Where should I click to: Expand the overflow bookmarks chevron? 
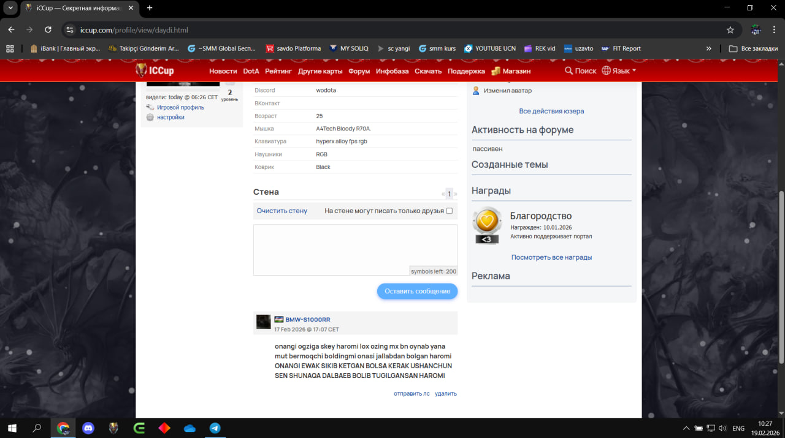(x=709, y=48)
